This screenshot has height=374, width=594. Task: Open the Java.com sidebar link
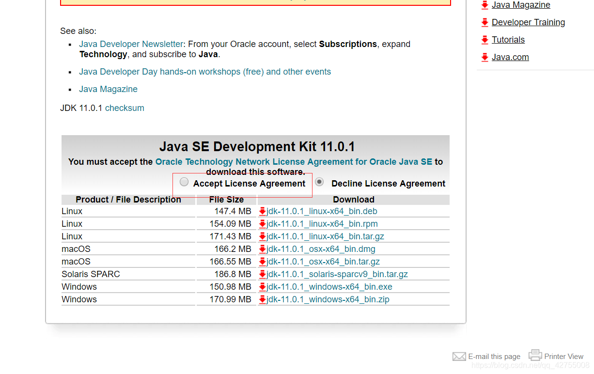click(x=510, y=57)
